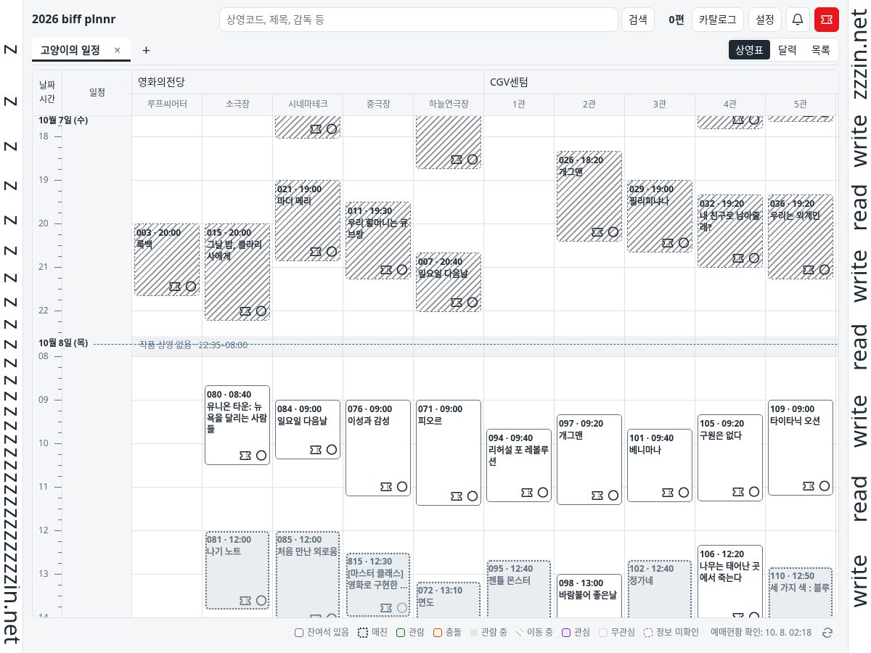Switch to the 목록 view
Viewport: 871px width, 653px height.
[821, 50]
